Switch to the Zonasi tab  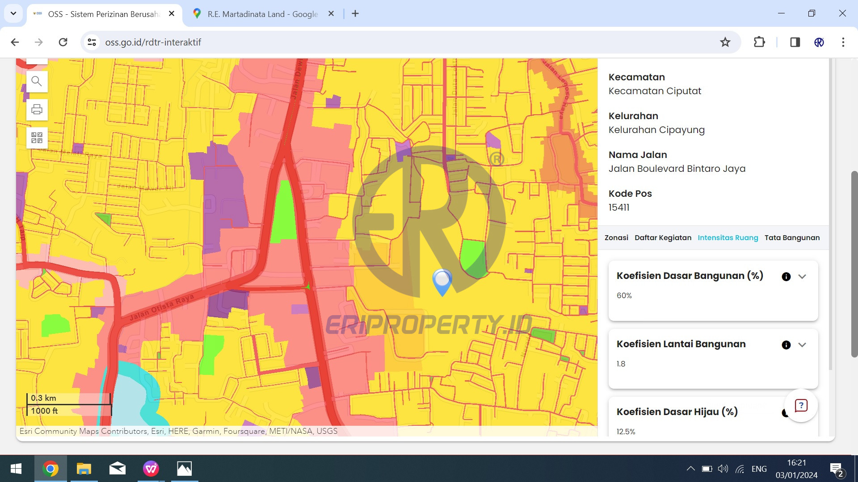(x=616, y=238)
